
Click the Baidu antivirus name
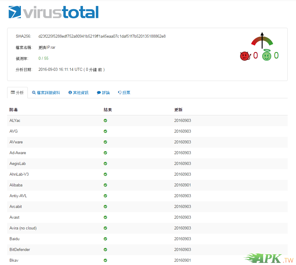pos(15,239)
